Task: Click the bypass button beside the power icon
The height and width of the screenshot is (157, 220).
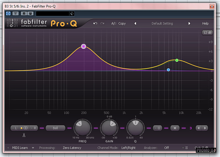Action: 15,14
